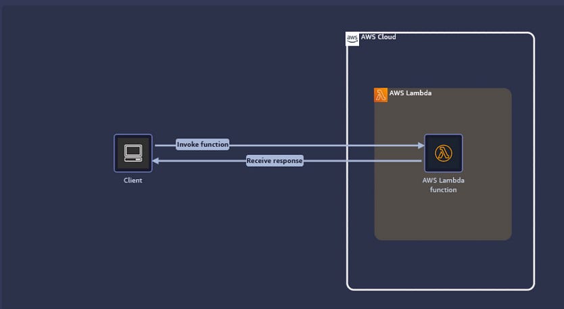Select the Client computer icon

pos(133,153)
